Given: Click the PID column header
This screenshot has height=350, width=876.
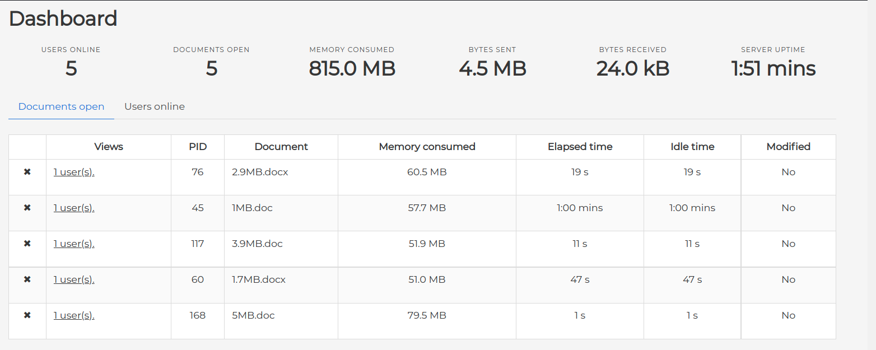Looking at the screenshot, I should click(x=198, y=147).
